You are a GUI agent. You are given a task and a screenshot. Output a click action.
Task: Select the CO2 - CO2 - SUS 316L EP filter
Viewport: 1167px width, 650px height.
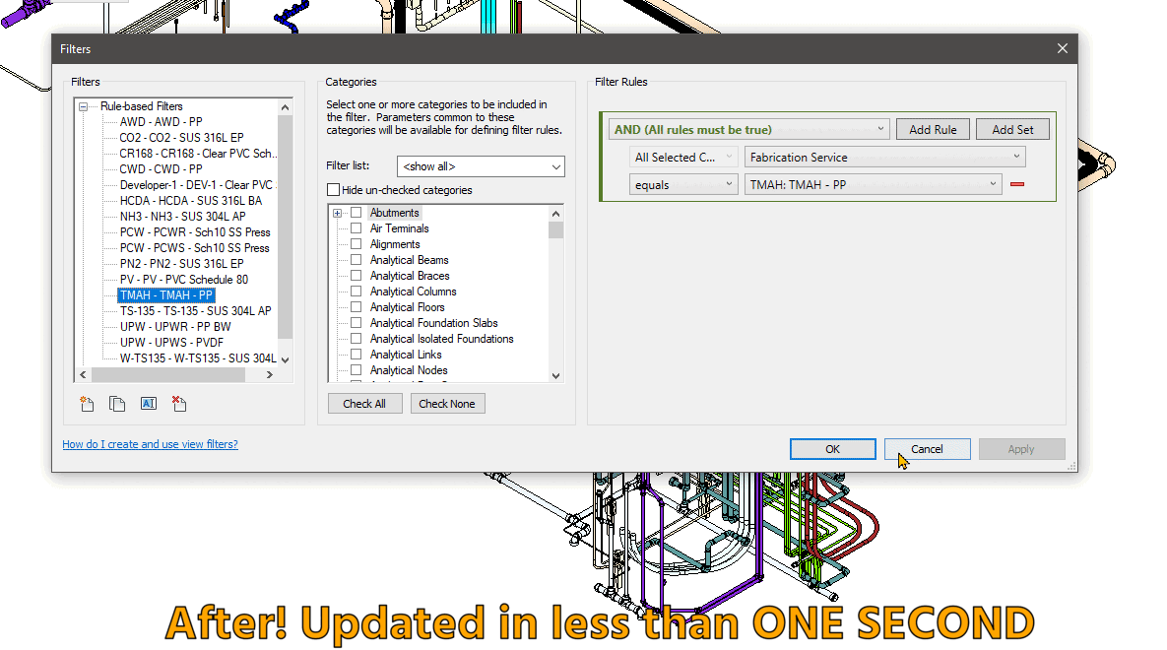click(x=181, y=138)
